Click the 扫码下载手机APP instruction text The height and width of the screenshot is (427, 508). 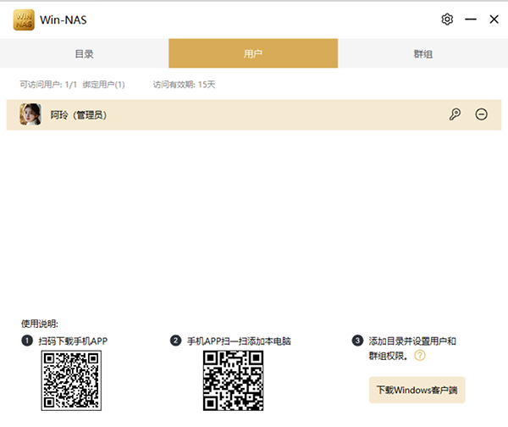click(73, 341)
